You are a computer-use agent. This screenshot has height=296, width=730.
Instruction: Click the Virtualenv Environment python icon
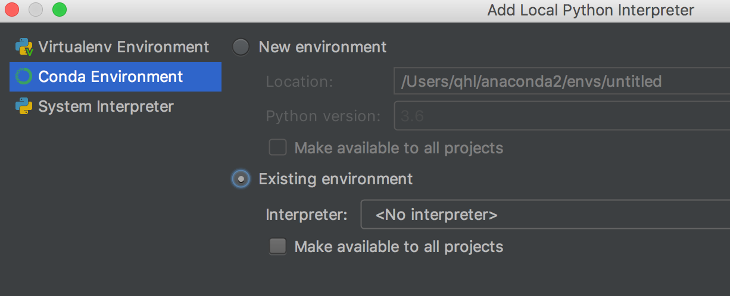[24, 47]
